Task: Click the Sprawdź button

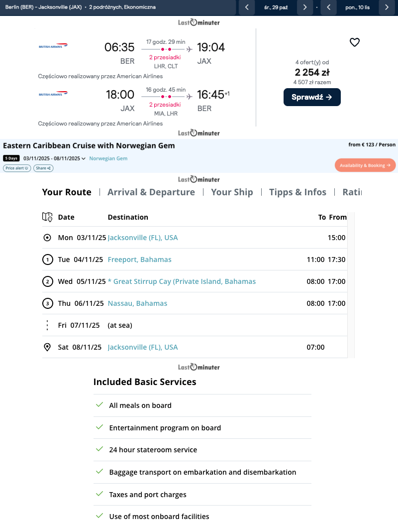Action: click(312, 97)
